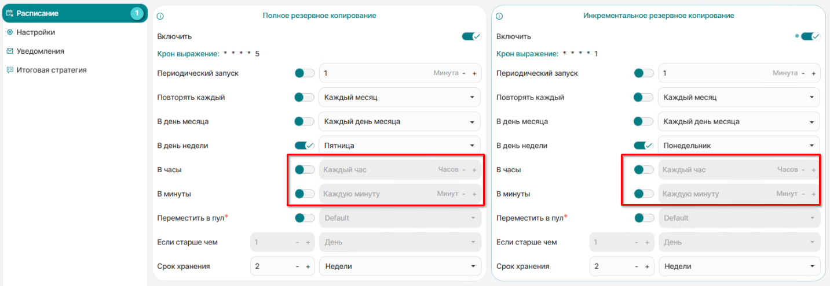Click the Итоговая стратегия icon in sidebar

[x=9, y=70]
